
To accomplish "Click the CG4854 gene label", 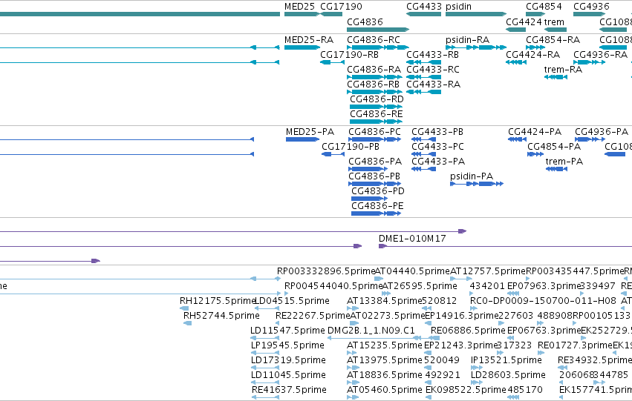I will [544, 7].
